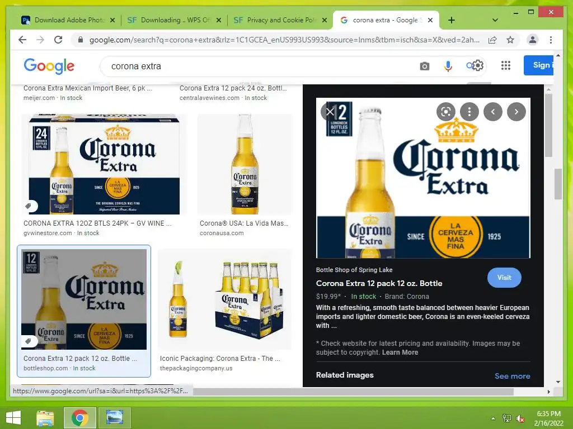Click horizontal scrollbar at bottom
The height and width of the screenshot is (429, 573).
353,392
